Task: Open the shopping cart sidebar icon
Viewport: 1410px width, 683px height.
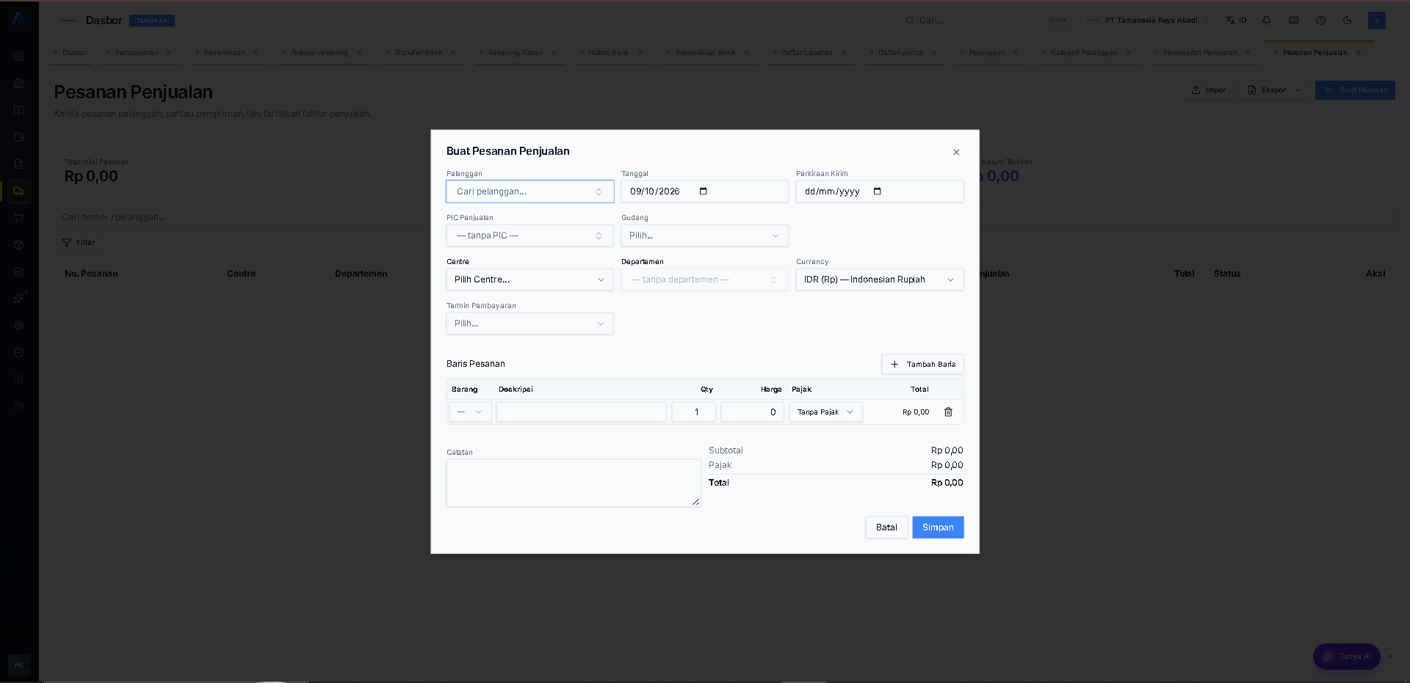Action: [19, 218]
